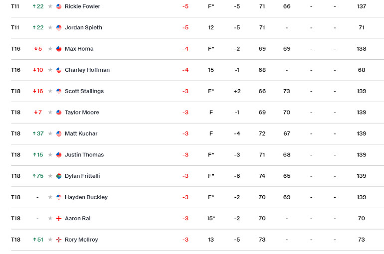Click the England flag beside Aaron Rai

59,218
